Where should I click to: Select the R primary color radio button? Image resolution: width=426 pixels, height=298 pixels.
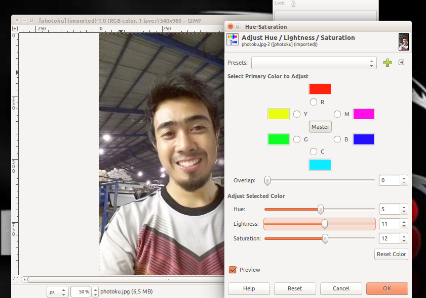313,102
